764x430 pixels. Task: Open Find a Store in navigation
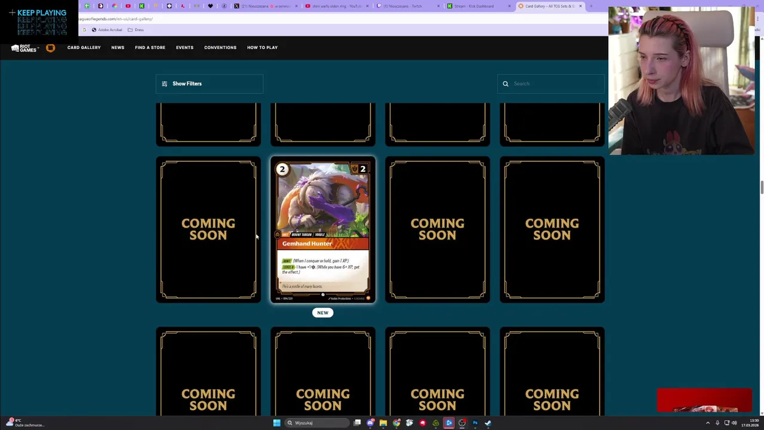pyautogui.click(x=150, y=48)
